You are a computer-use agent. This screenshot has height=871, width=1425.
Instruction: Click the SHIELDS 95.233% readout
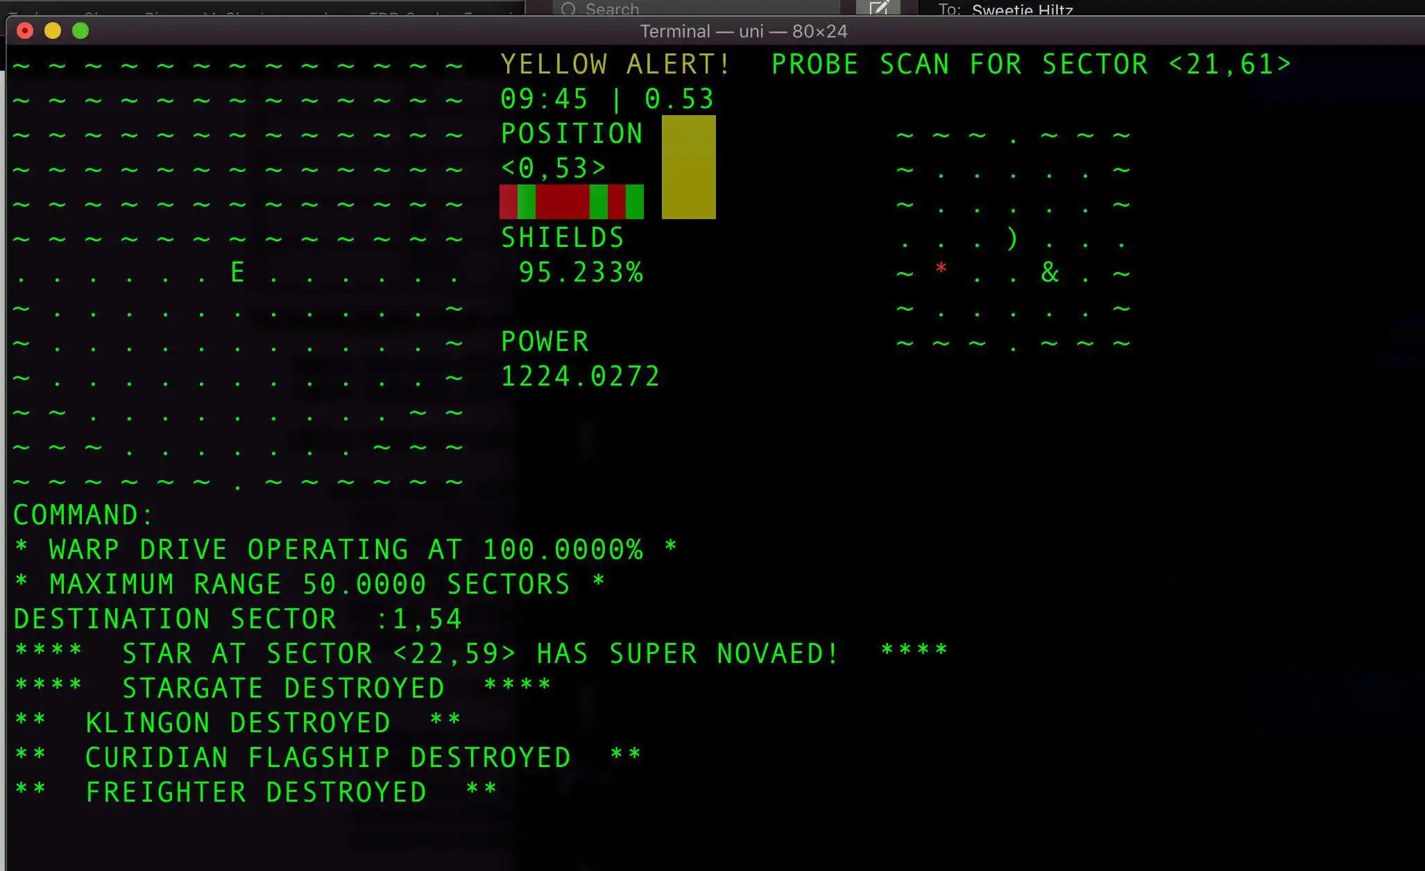[x=580, y=273]
